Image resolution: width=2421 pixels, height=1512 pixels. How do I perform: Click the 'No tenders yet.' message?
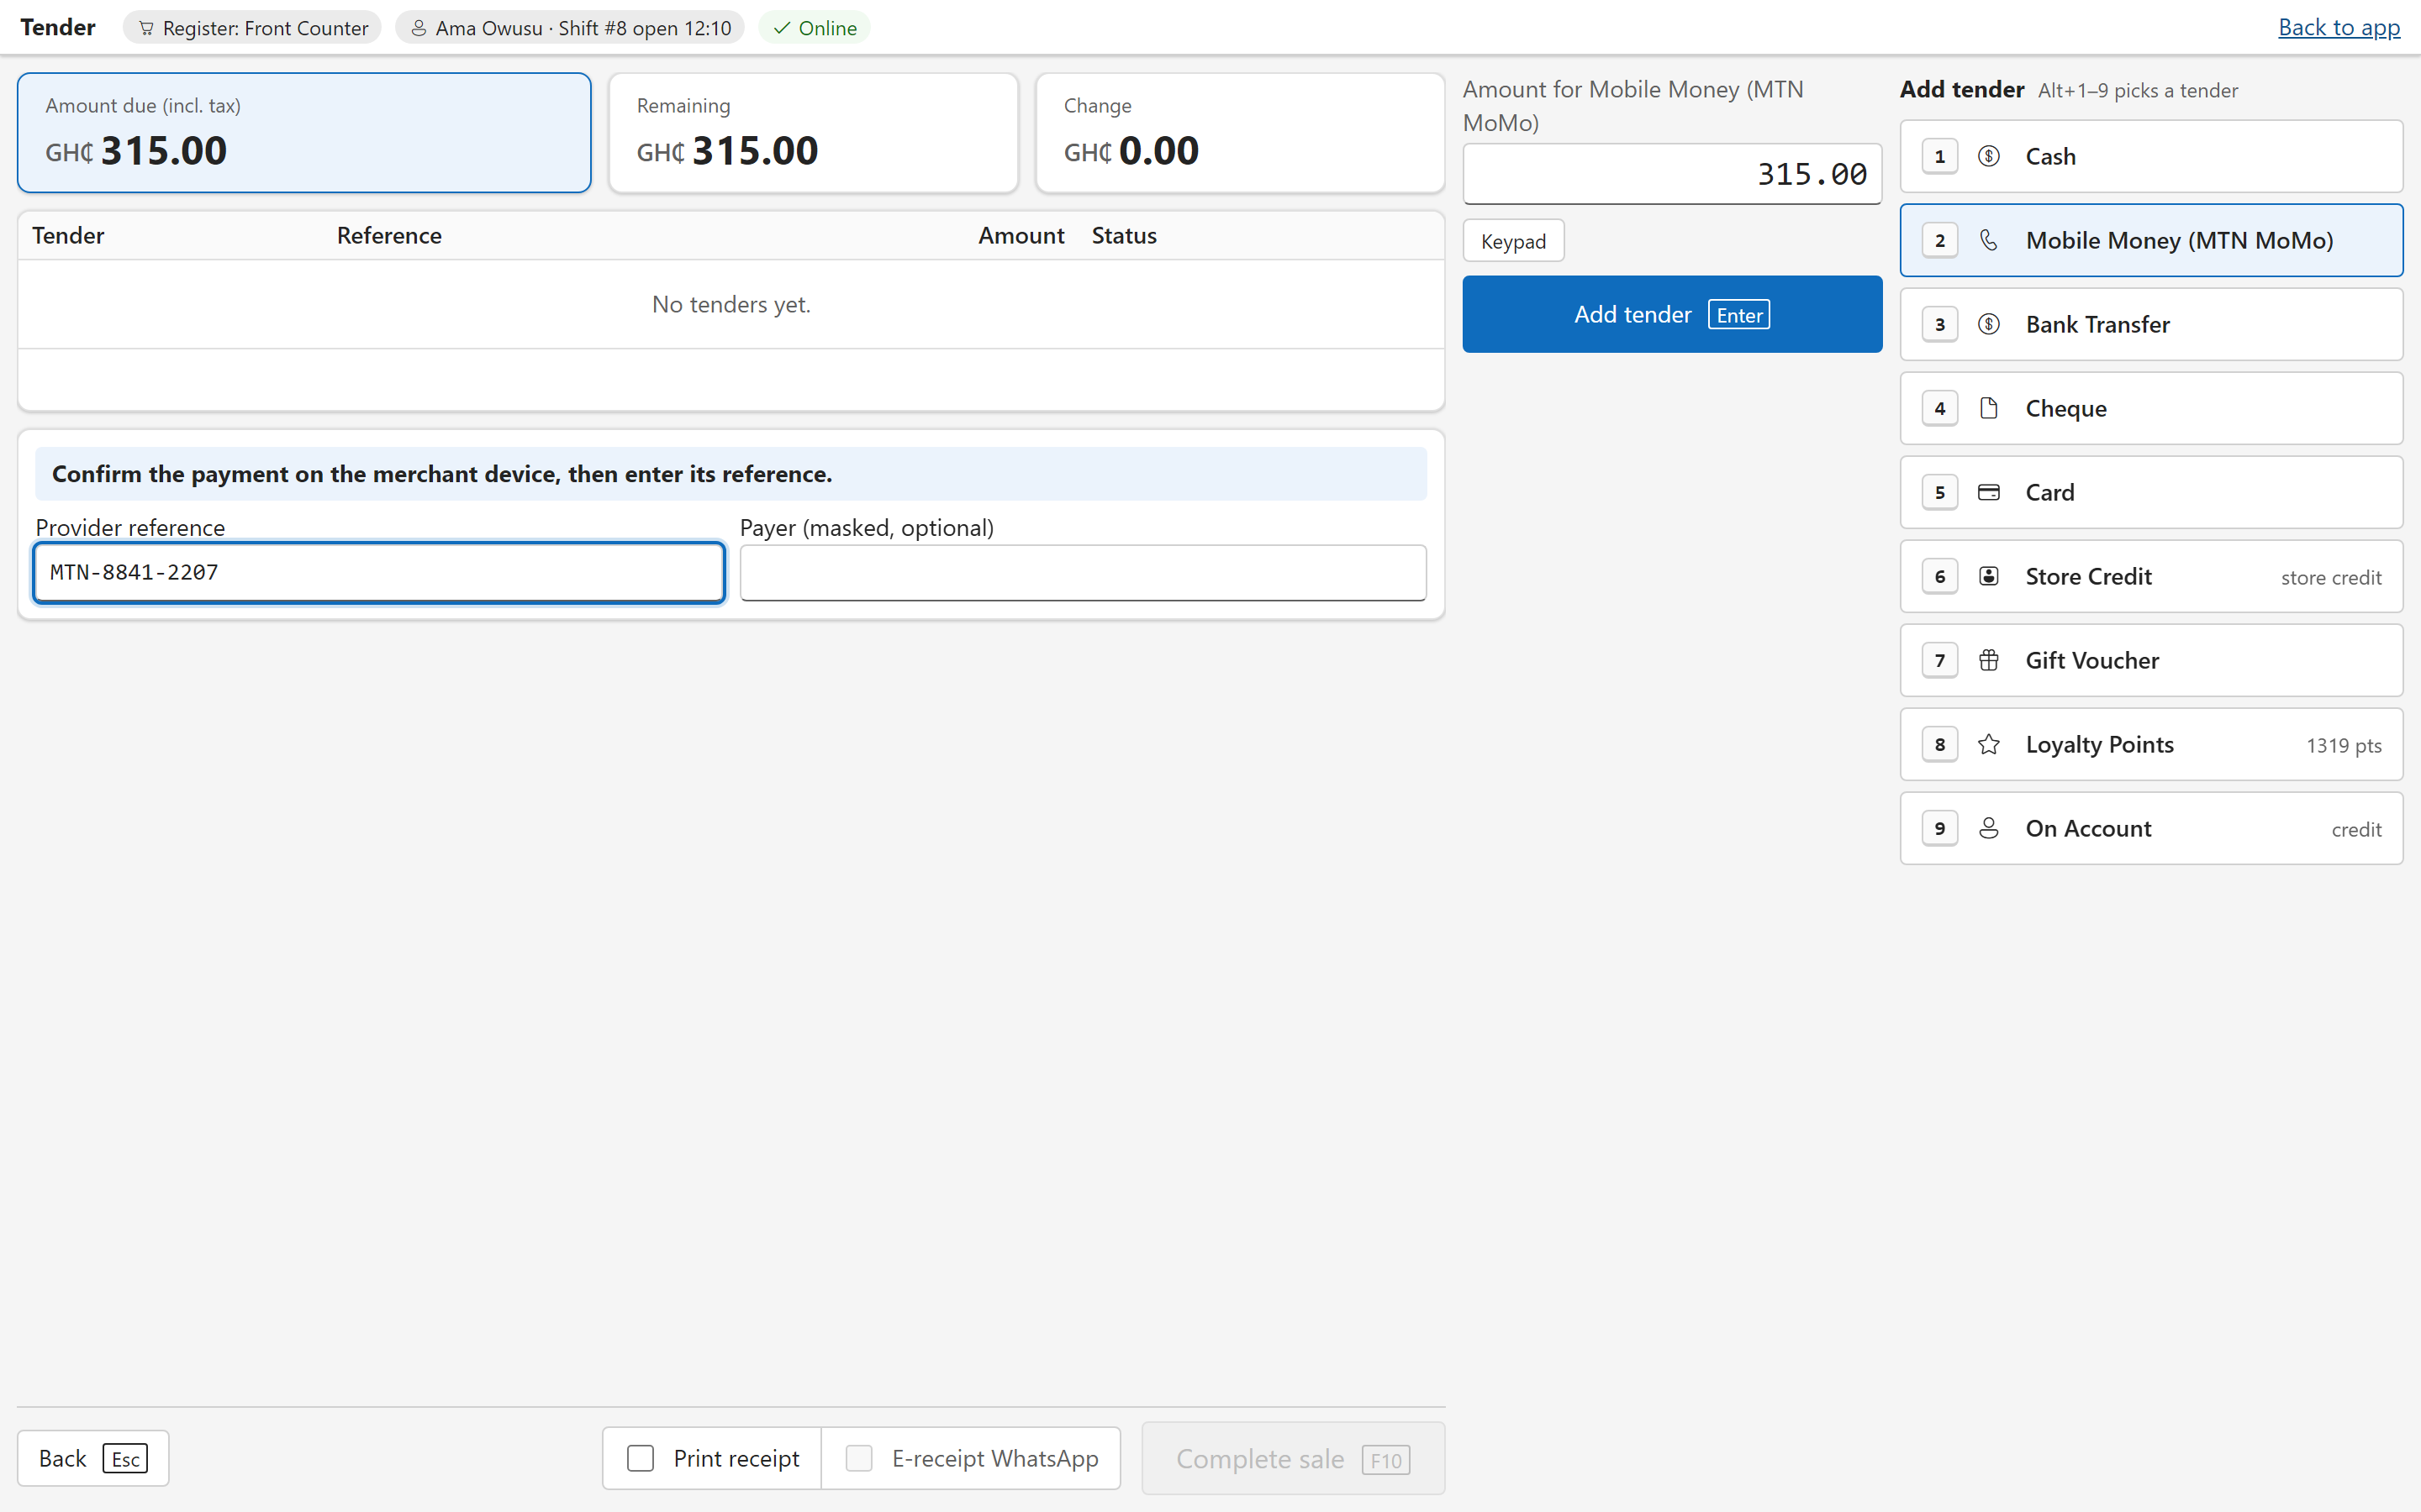731,304
